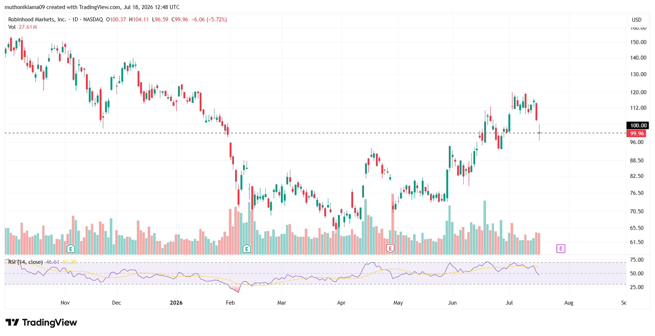Click the 2026 label on time axis
The height and width of the screenshot is (336, 655).
tap(176, 303)
